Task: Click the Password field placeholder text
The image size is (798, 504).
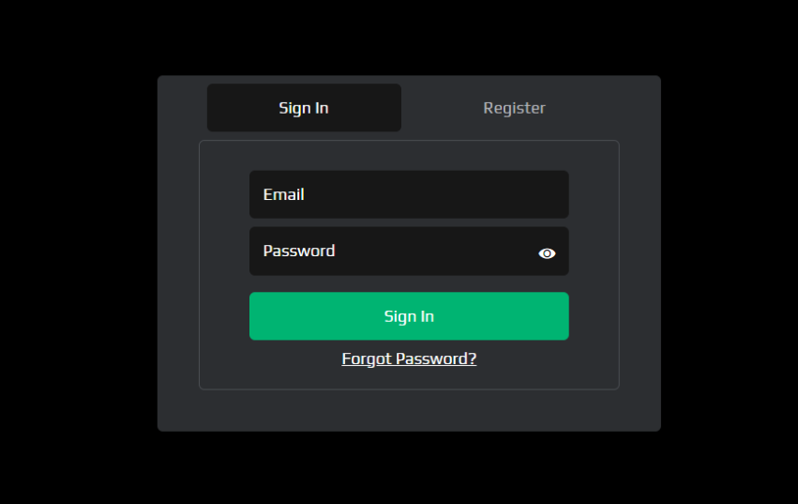Action: [x=299, y=251]
